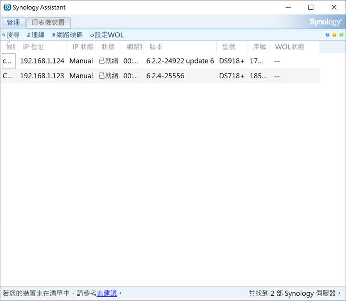The image size is (346, 301).
Task: Sort by 版本 (Version) column header
Action: point(180,47)
